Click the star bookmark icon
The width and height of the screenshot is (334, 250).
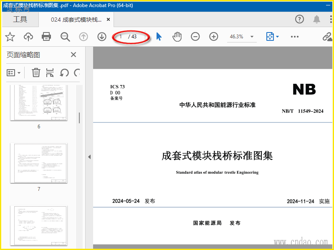pyautogui.click(x=10, y=37)
